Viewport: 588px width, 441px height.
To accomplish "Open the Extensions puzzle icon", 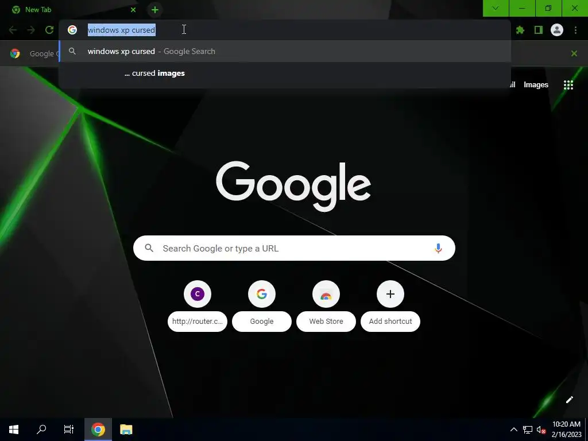I will [520, 30].
